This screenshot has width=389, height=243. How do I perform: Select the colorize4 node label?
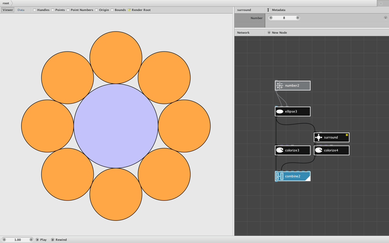click(331, 150)
